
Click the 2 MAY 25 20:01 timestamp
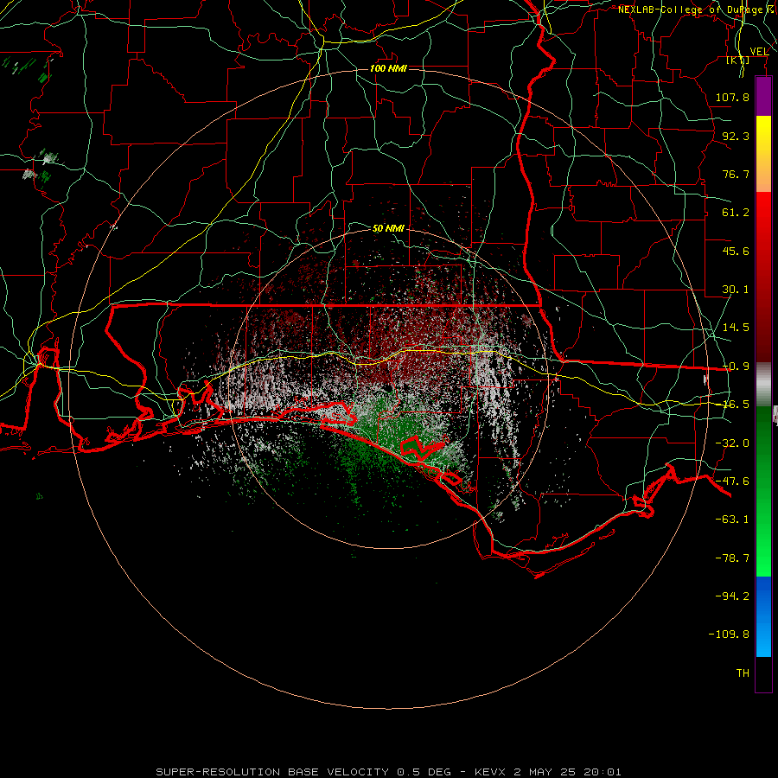[x=567, y=772]
